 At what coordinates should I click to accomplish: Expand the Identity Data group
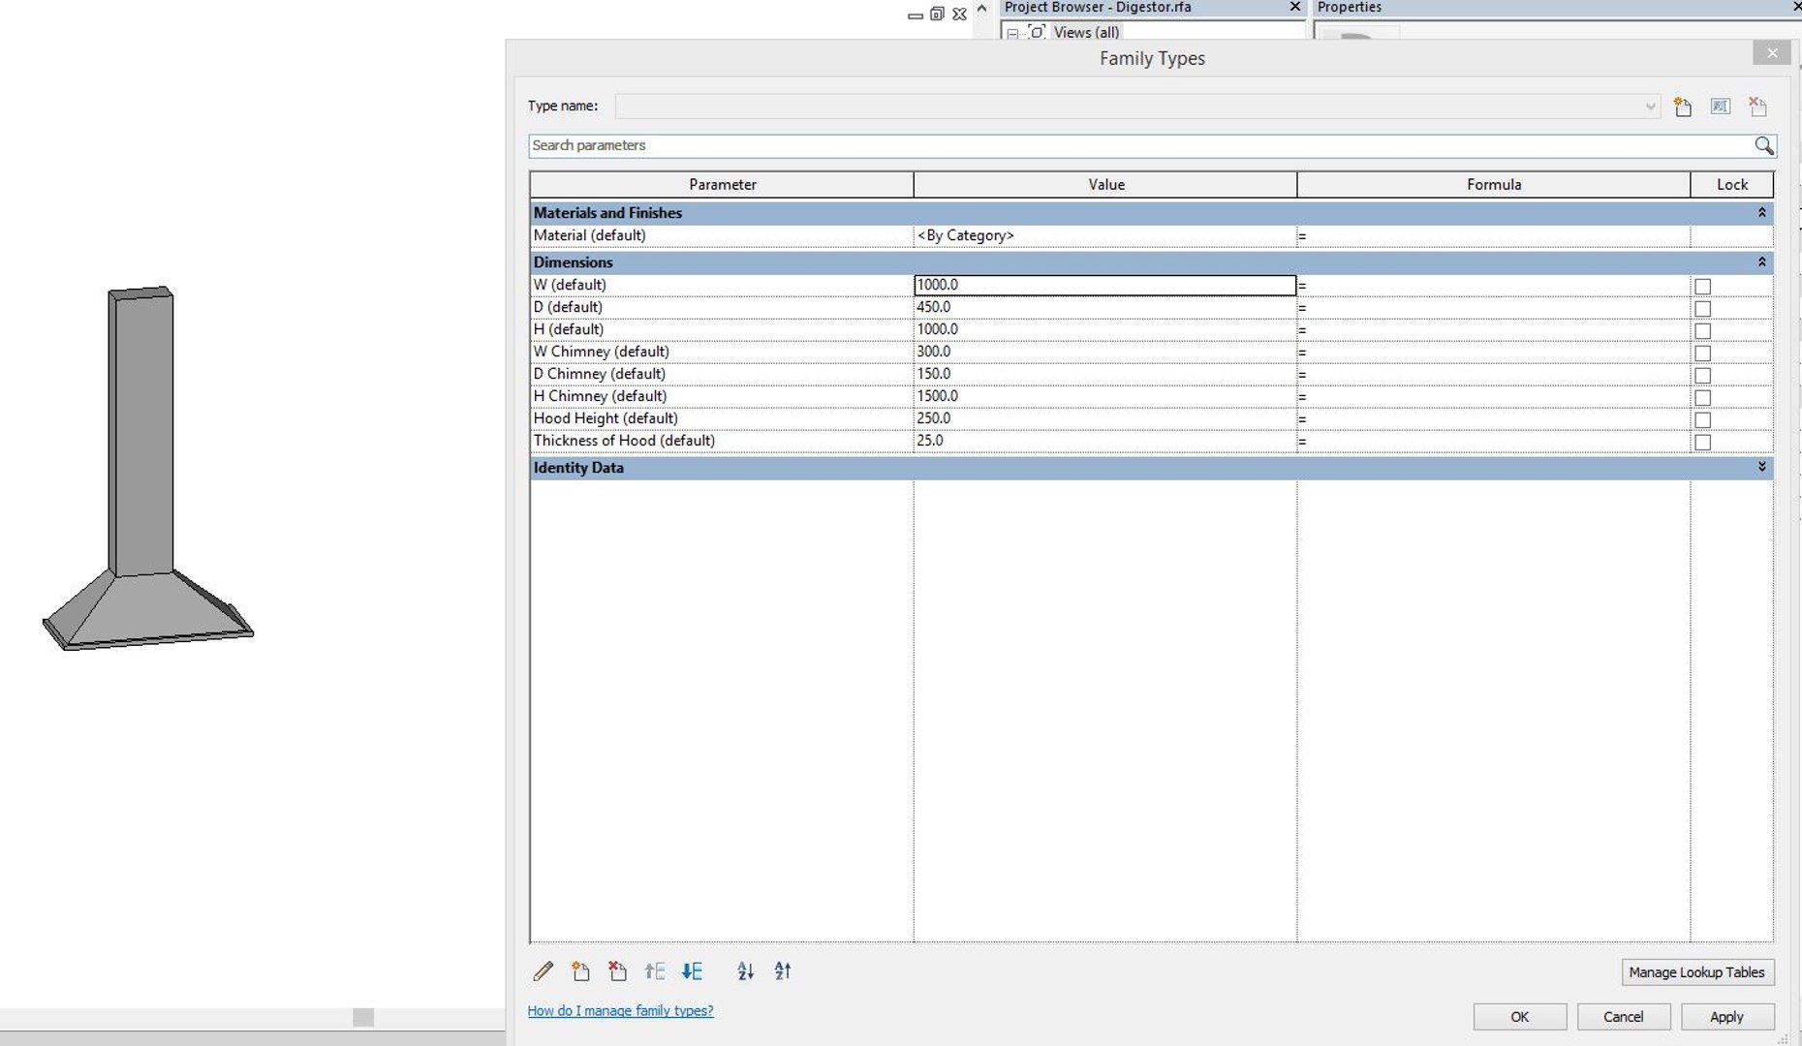coord(1761,468)
